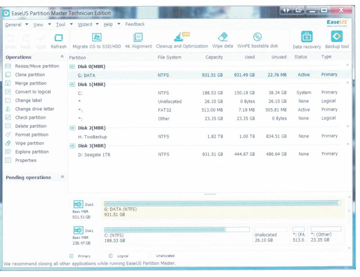Screen dimensions: 360x277
Task: Select the G: DATA partition row
Action: 210,75
